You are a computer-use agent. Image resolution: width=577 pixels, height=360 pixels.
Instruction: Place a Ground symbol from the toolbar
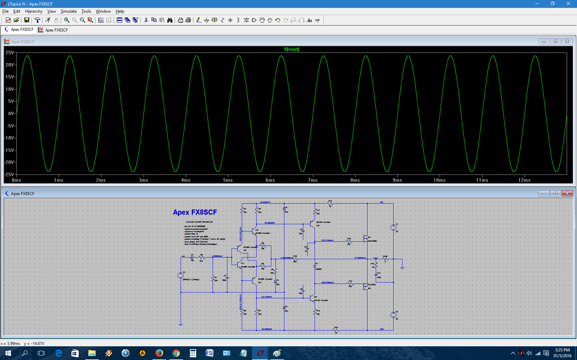(207, 20)
